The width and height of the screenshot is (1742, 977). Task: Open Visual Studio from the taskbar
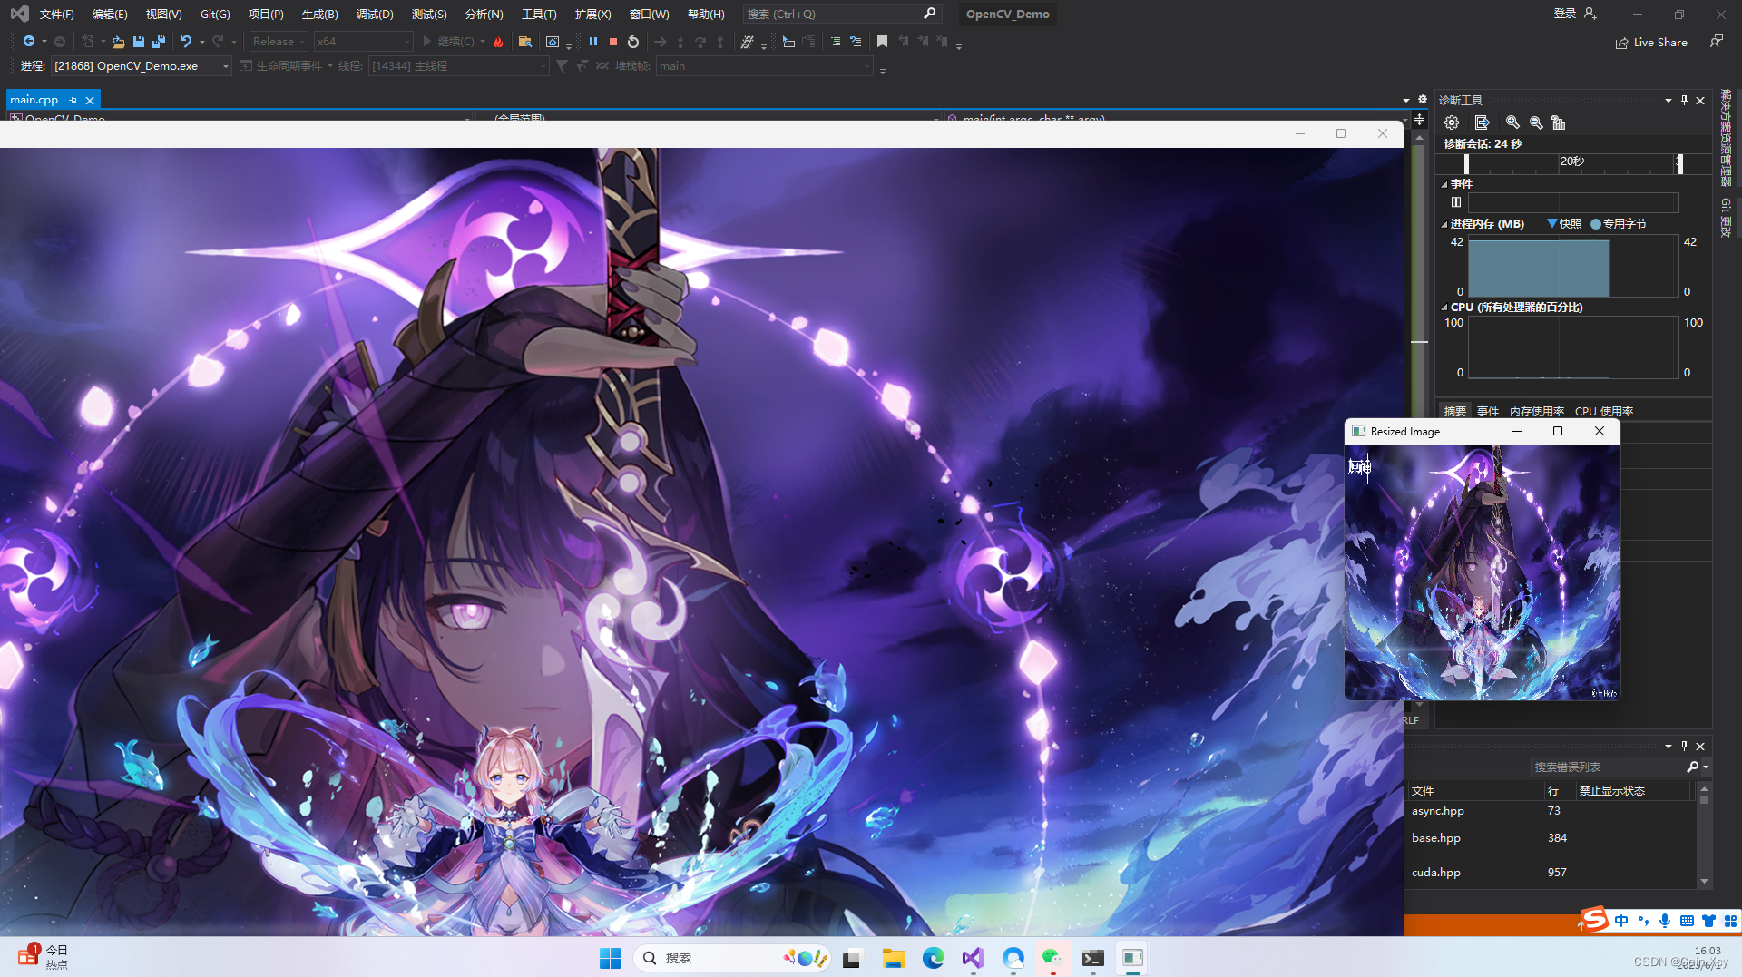(973, 958)
